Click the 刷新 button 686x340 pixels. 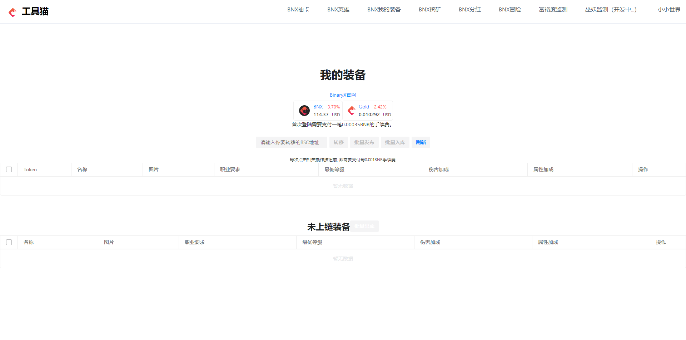click(421, 142)
